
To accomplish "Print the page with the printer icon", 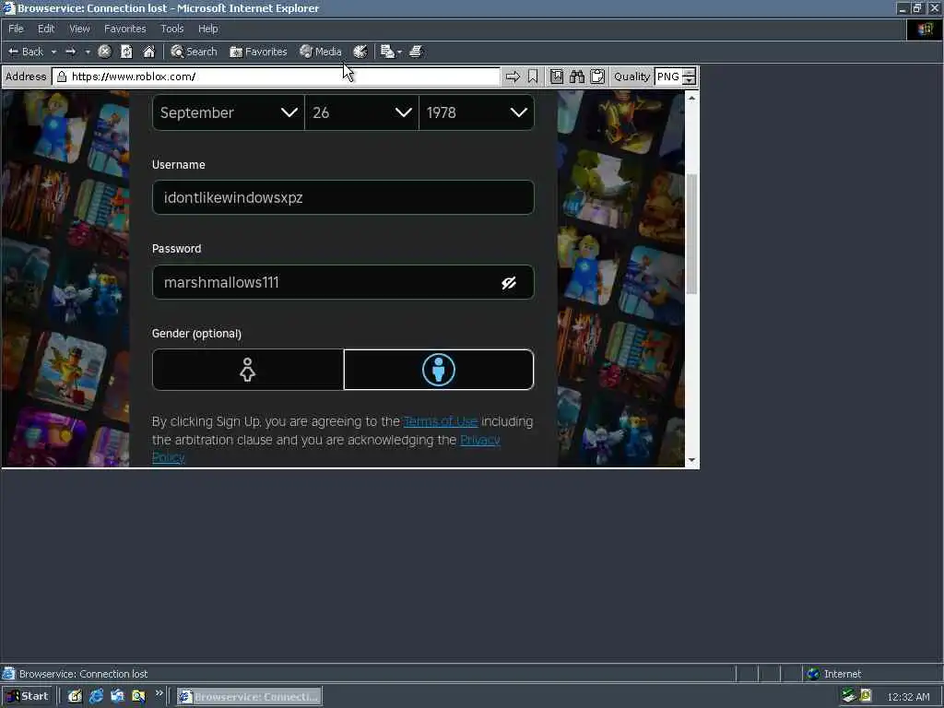I will click(416, 52).
